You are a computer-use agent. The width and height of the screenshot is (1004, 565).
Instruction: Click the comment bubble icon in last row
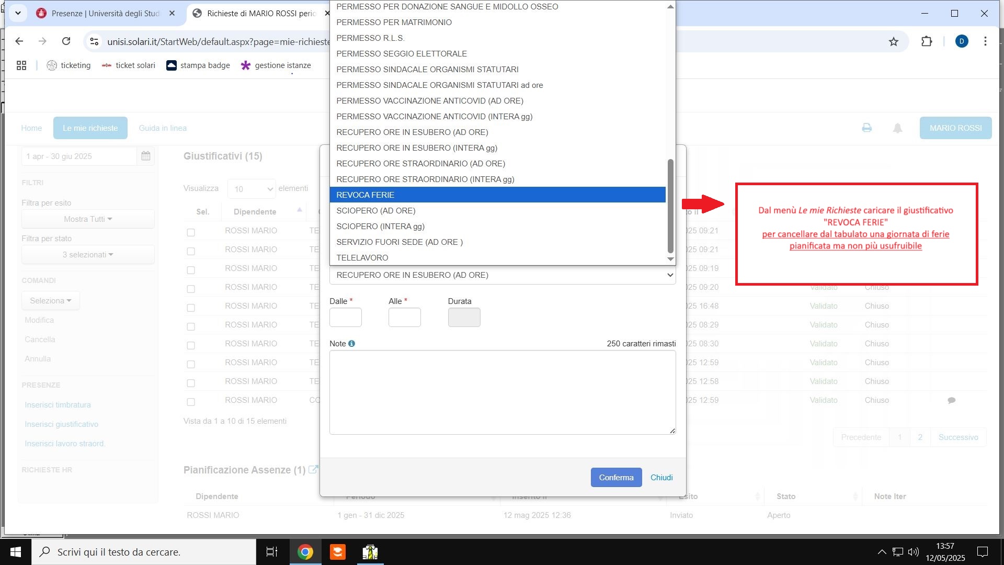pyautogui.click(x=952, y=400)
